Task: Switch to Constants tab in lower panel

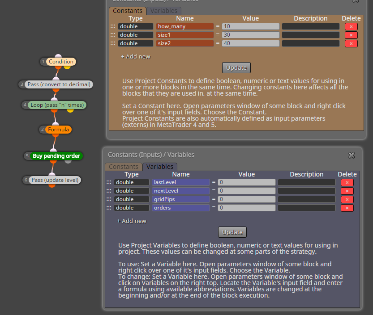Action: coord(124,167)
